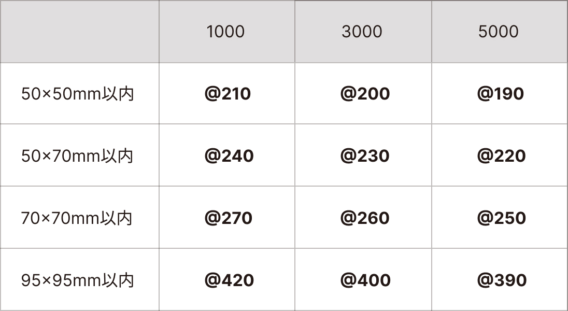
Task: Pick the @250 price cell
Action: point(501,218)
